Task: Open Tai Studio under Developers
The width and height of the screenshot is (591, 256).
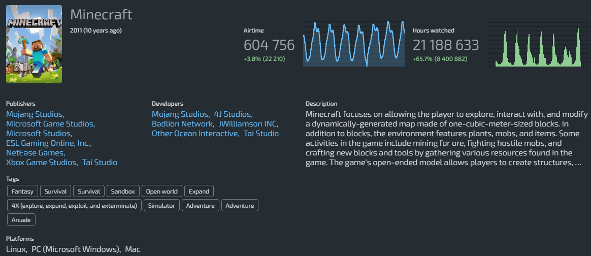Action: click(261, 134)
